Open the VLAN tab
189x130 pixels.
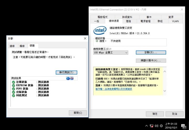pyautogui.click(x=175, y=21)
